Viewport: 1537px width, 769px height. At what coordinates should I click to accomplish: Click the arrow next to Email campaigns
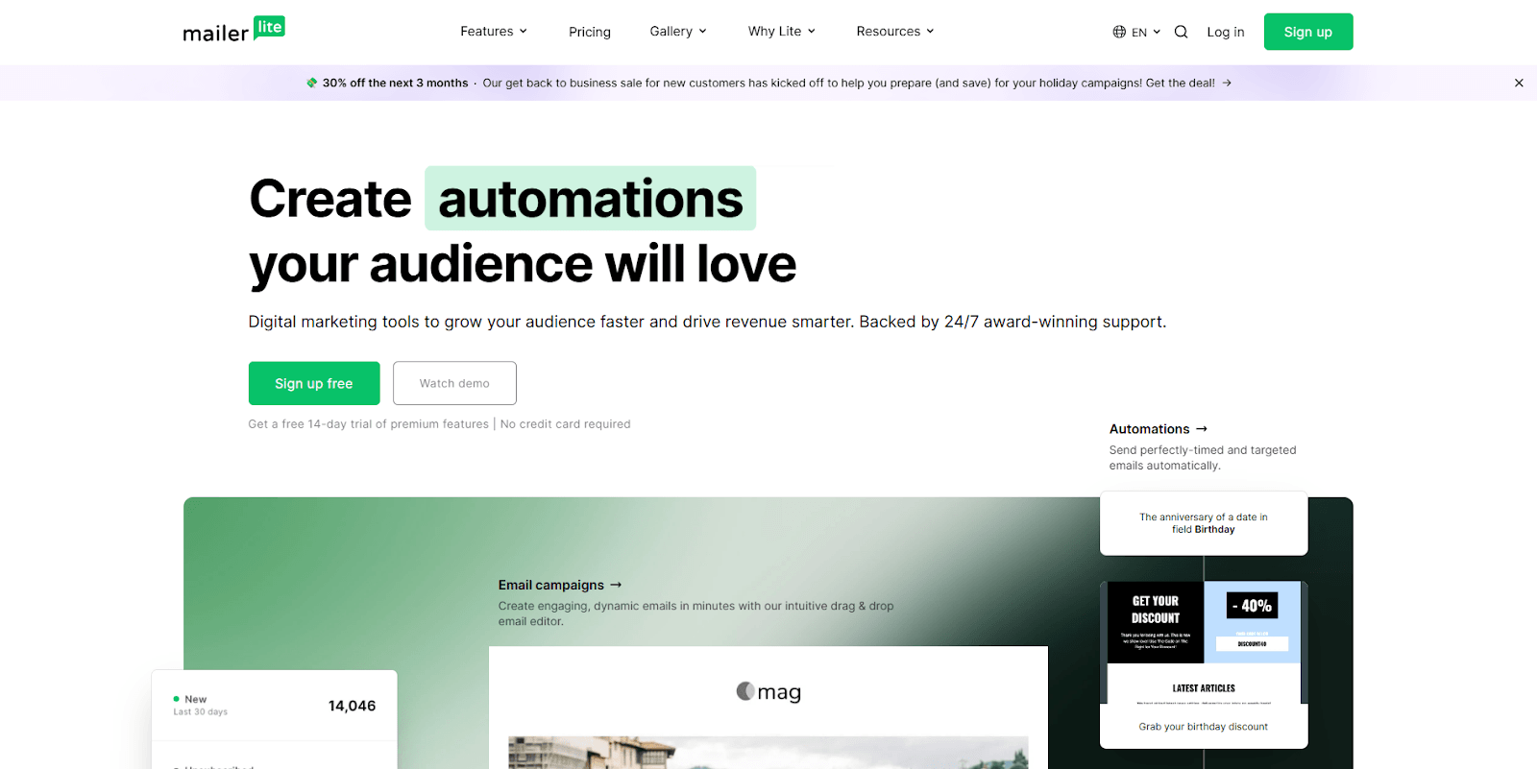616,585
